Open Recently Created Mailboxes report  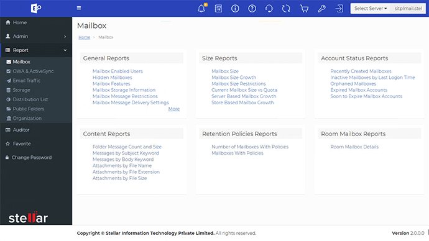(361, 71)
